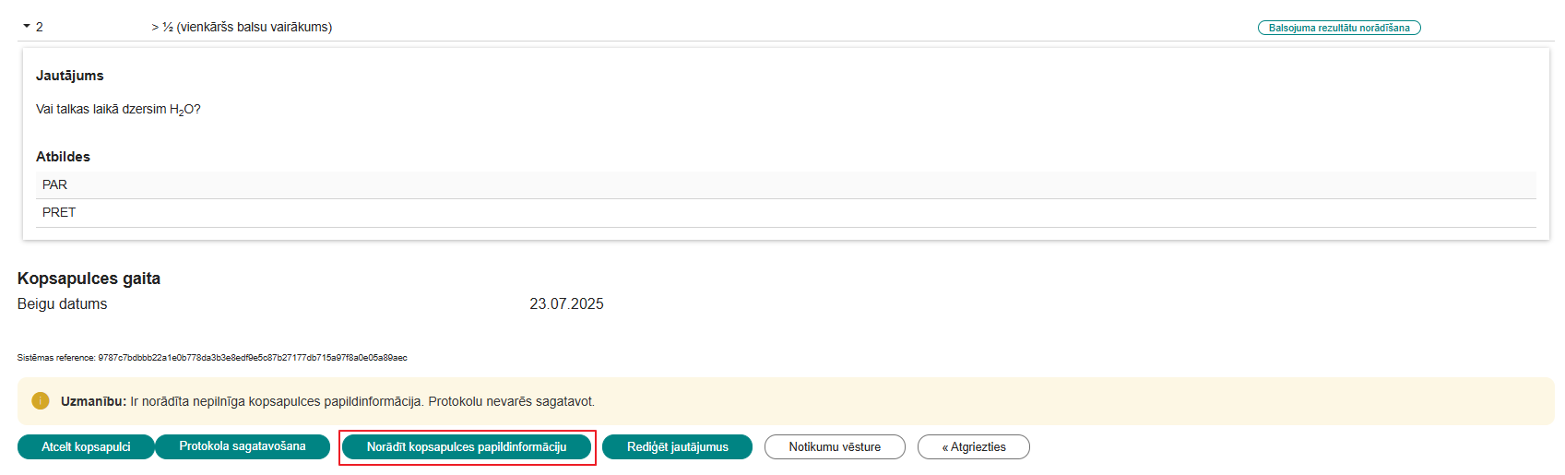
Task: Click the Jautājums section heading
Action: coord(69,76)
